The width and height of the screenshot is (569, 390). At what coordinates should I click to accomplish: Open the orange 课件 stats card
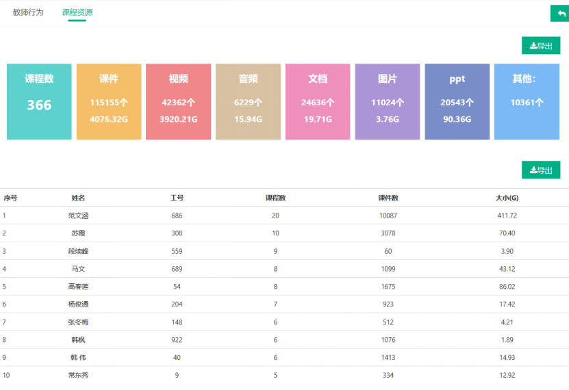pos(109,102)
